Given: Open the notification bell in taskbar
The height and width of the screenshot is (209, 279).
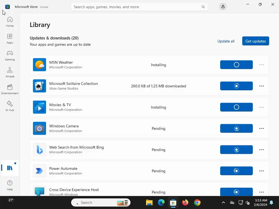Looking at the screenshot, I should [272, 202].
